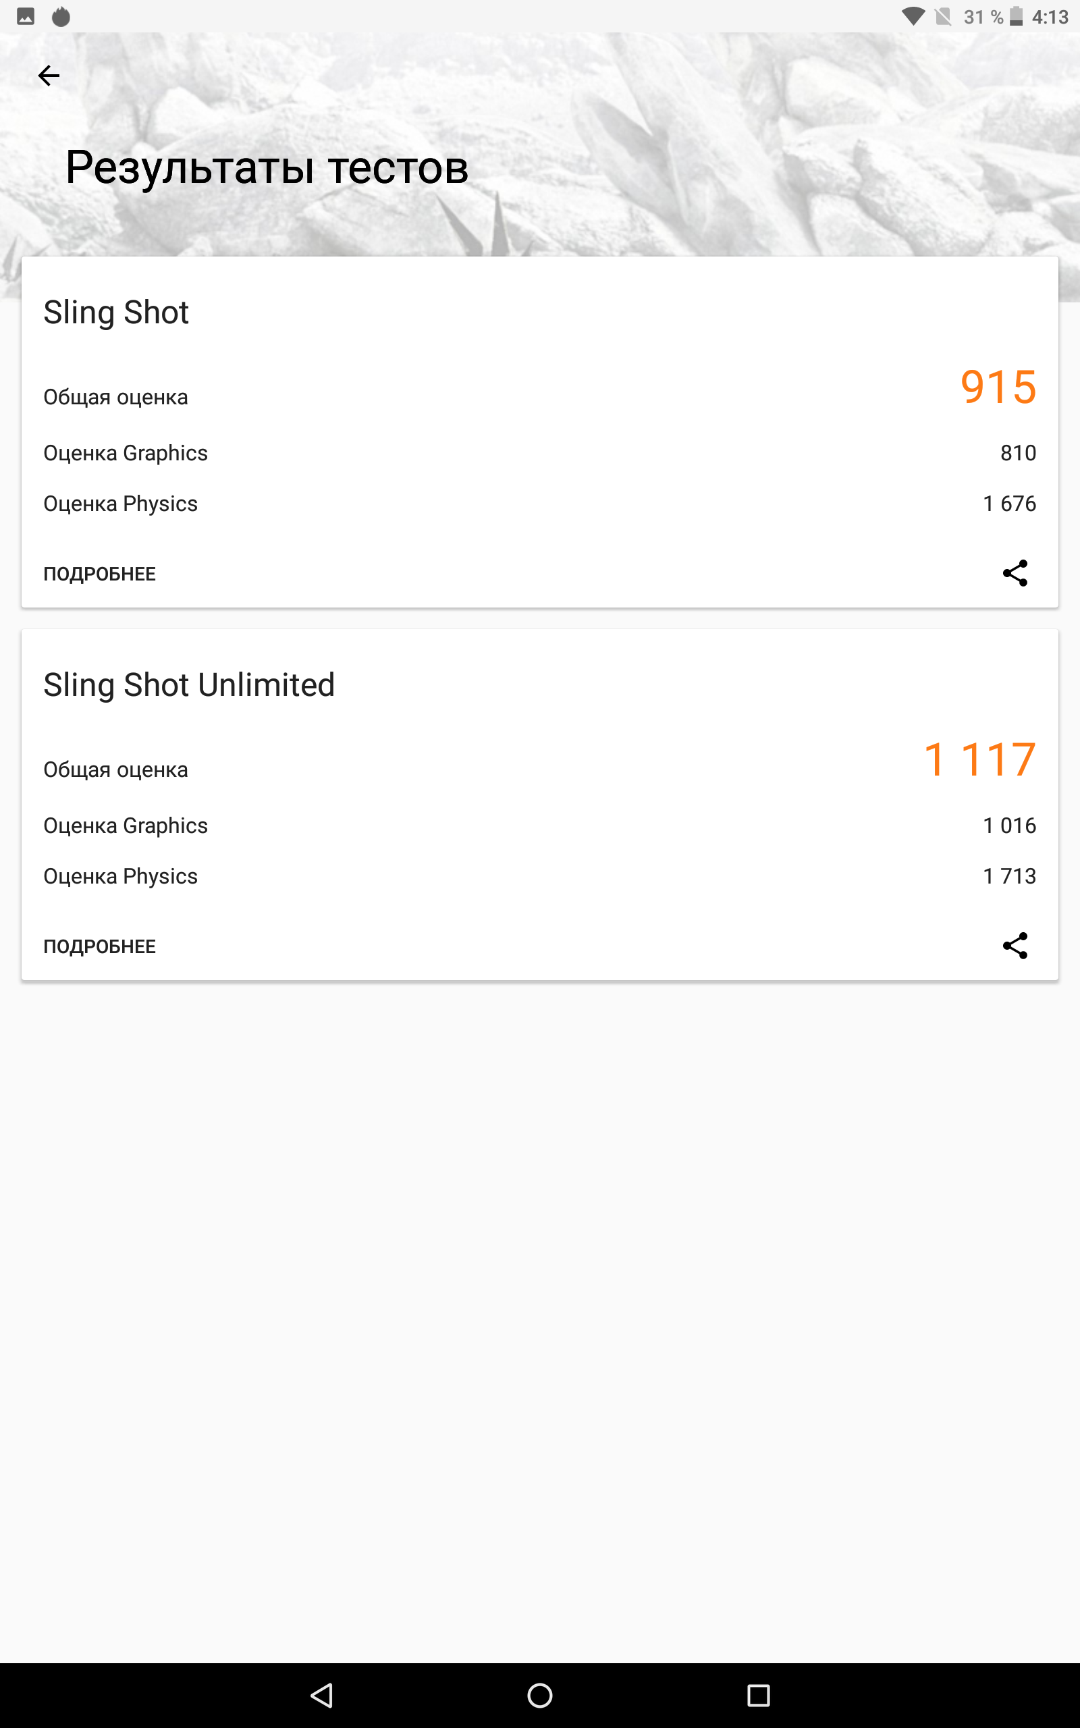
Task: Open ПОДРОБНЕЕ details for Sling Shot Unlimited
Action: pyautogui.click(x=99, y=947)
